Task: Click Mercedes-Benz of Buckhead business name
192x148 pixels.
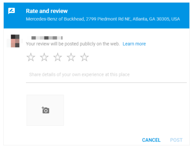Action: 55,19
